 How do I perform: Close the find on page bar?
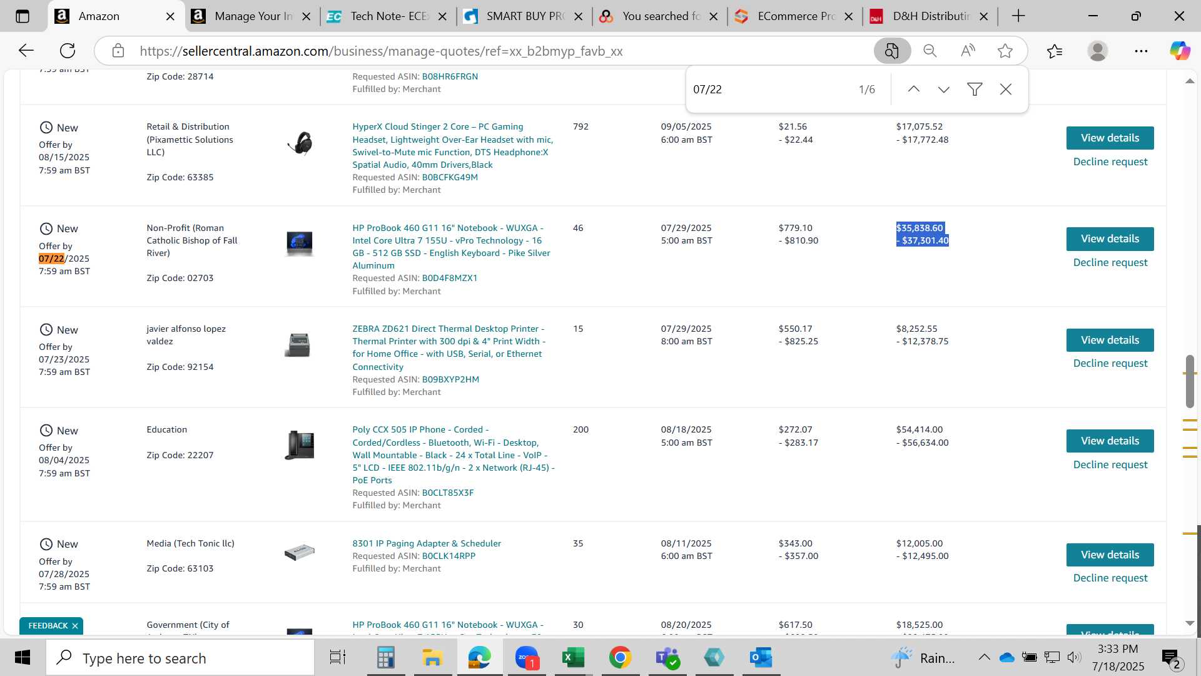(1006, 90)
